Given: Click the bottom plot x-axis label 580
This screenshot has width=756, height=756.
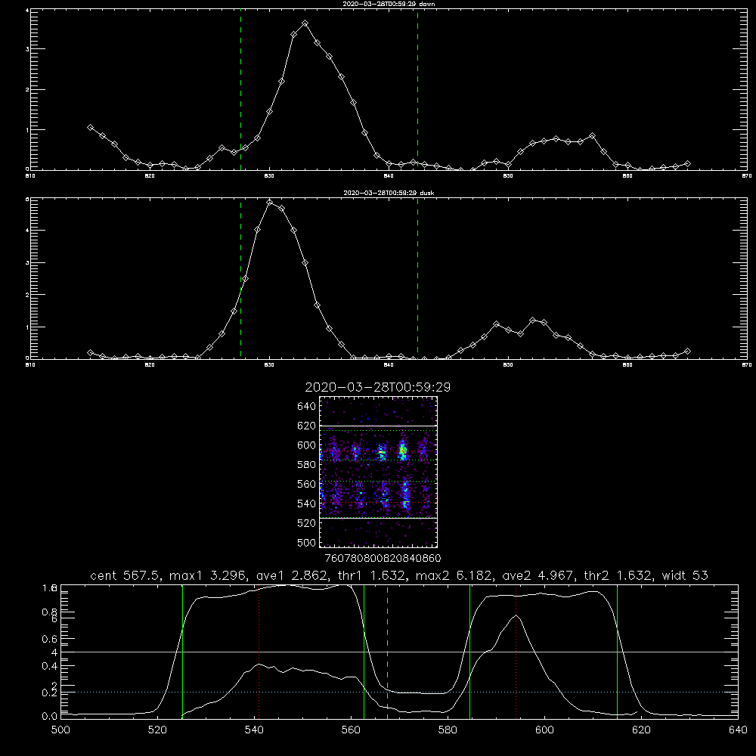Looking at the screenshot, I should coord(448,730).
